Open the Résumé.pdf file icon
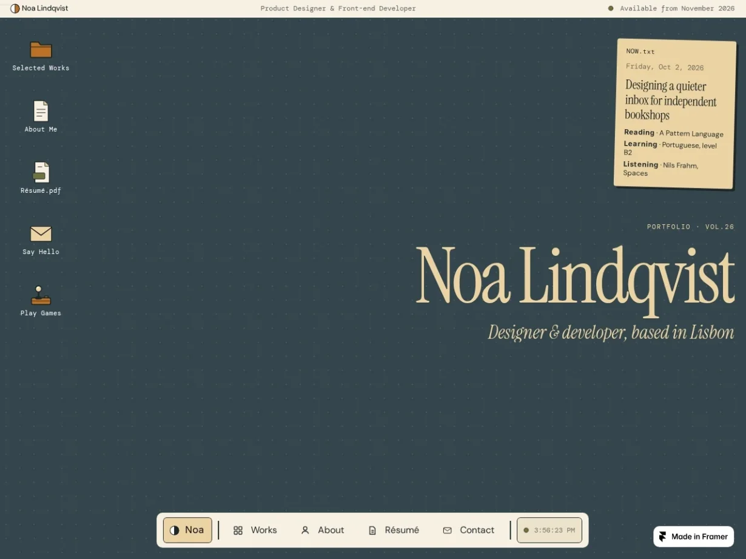The height and width of the screenshot is (559, 746). coord(41,172)
